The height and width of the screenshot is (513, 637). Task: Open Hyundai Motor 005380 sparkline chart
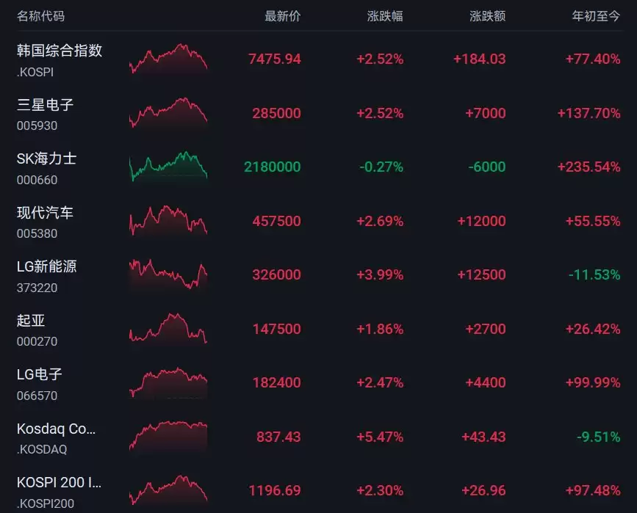point(168,221)
